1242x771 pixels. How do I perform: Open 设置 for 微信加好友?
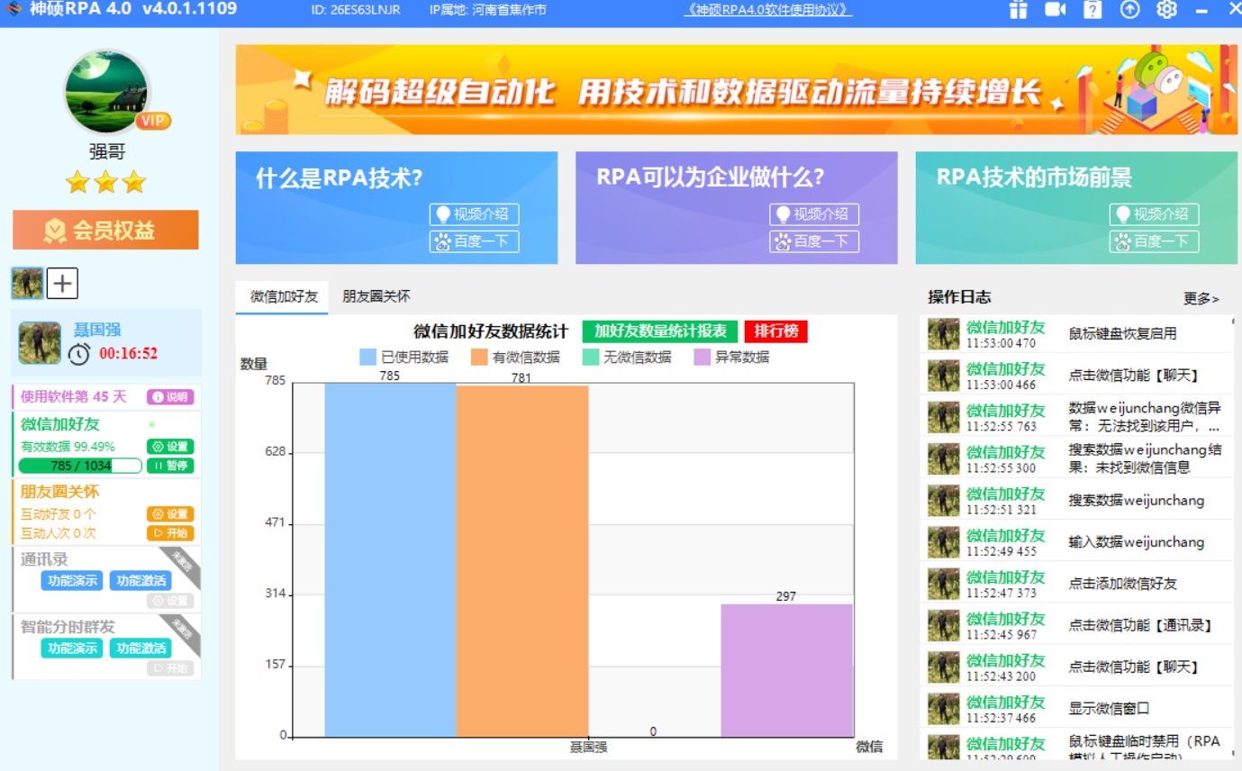(x=170, y=447)
